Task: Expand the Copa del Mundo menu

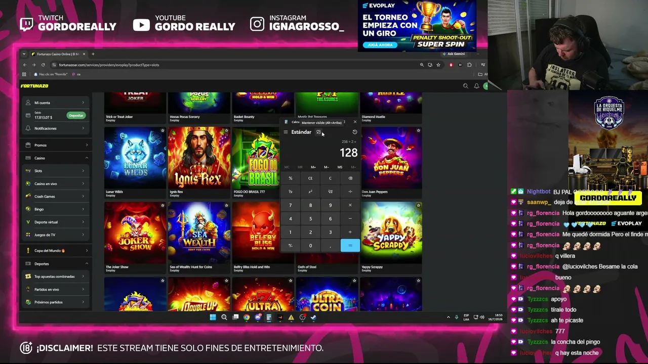Action: point(56,251)
